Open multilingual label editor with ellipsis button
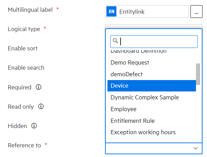Viewport: 207px width, 157px height. [196, 11]
